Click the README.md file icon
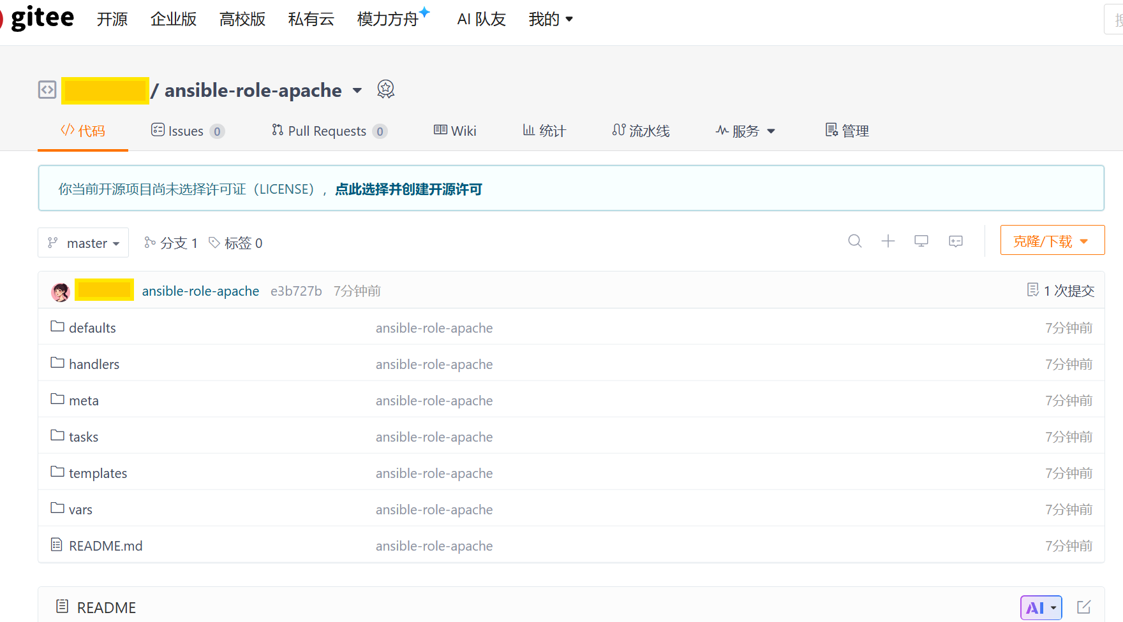Screen dimensions: 1123x622 pyautogui.click(x=57, y=545)
